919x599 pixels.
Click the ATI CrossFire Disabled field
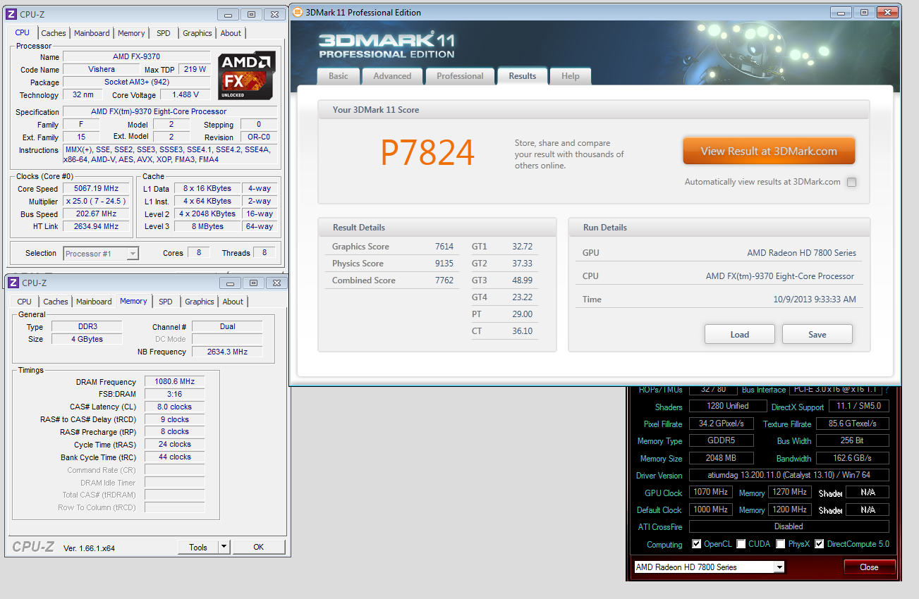(x=789, y=526)
